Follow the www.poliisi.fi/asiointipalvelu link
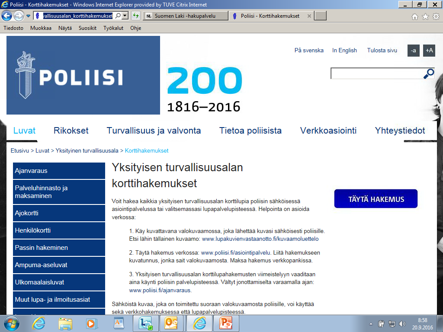The width and height of the screenshot is (443, 332). coord(236,252)
